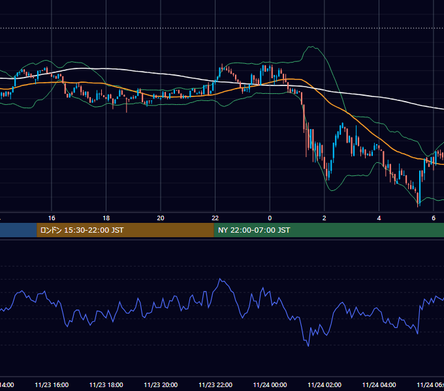This screenshot has width=444, height=391.
Task: Click the blue session bar before London
Action: 18,230
